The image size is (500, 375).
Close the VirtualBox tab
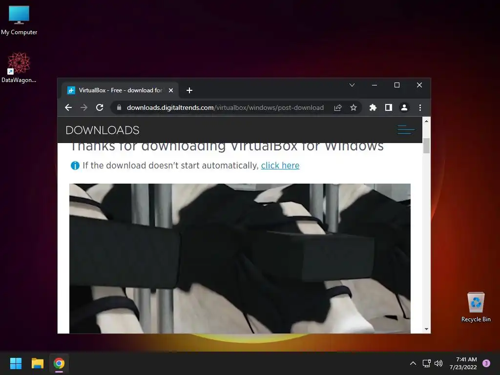coord(171,90)
